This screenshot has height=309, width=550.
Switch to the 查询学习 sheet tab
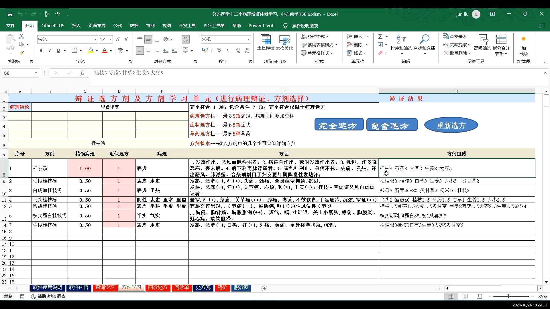tap(105, 288)
